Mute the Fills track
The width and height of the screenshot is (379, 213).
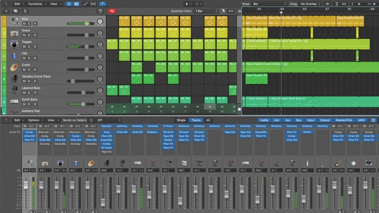point(24,58)
